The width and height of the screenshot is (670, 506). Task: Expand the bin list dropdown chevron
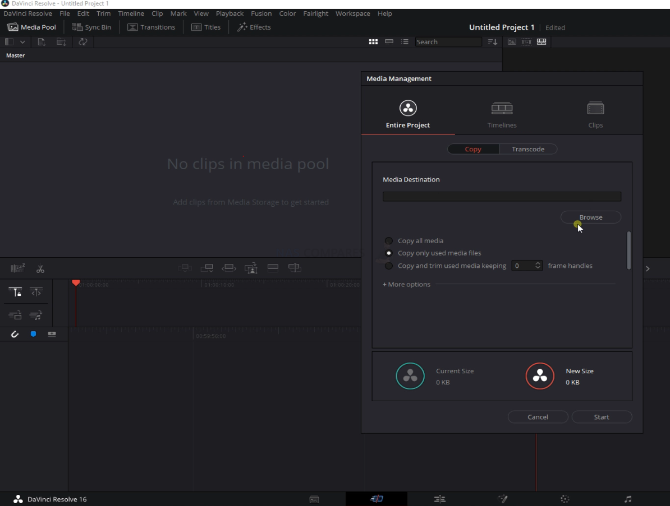pos(22,42)
